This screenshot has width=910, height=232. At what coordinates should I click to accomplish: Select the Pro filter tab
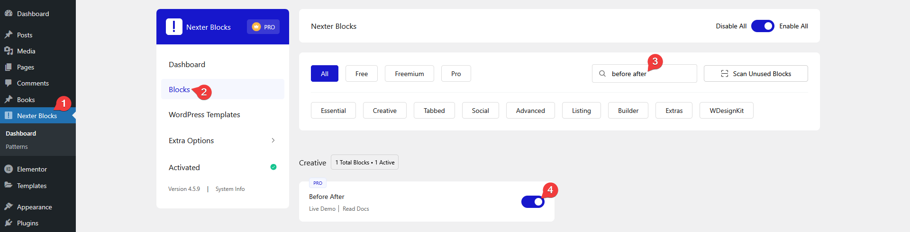pyautogui.click(x=456, y=74)
